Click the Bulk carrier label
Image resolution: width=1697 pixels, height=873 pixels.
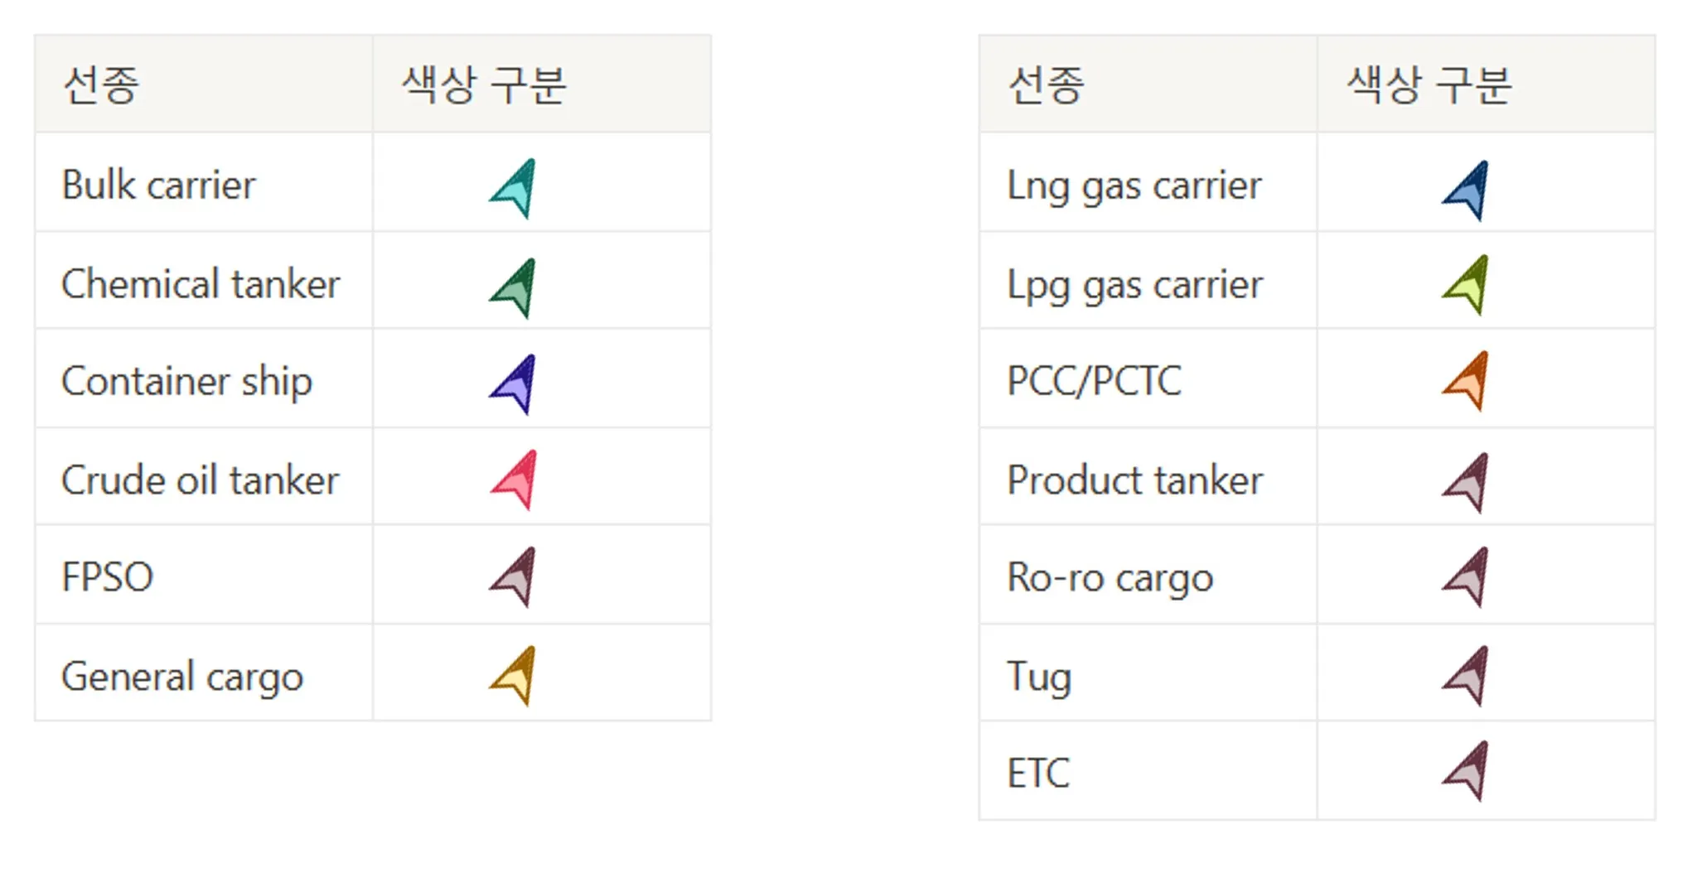coord(159,185)
